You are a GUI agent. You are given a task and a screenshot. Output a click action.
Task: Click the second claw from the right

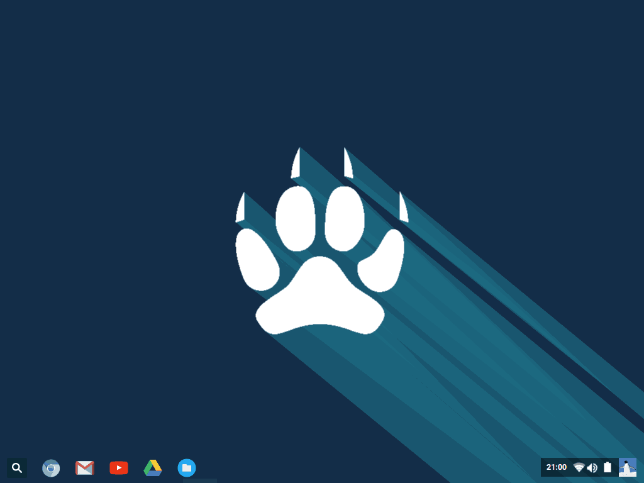347,165
